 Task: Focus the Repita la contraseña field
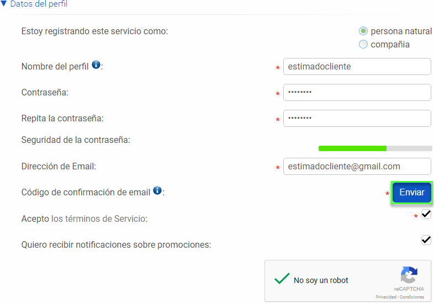coord(357,119)
